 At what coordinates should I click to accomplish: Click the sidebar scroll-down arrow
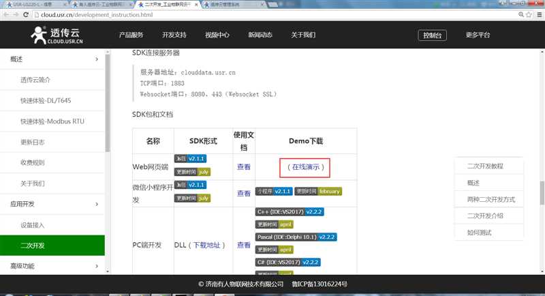(108, 271)
